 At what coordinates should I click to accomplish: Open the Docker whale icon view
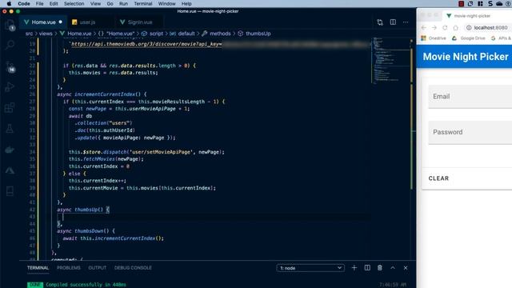click(x=10, y=150)
